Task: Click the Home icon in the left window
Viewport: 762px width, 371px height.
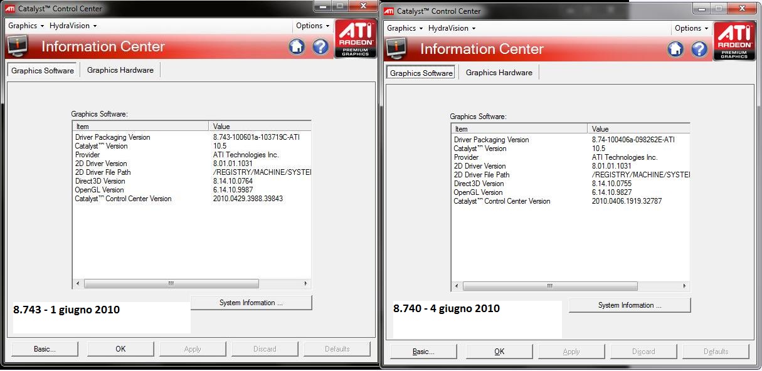Action: [x=297, y=46]
